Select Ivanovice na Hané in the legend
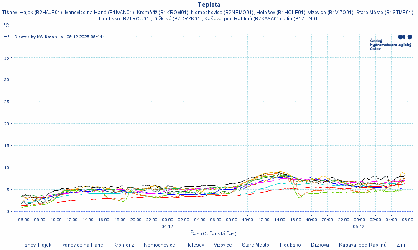Screen dimensions: 418x250 [82, 245]
